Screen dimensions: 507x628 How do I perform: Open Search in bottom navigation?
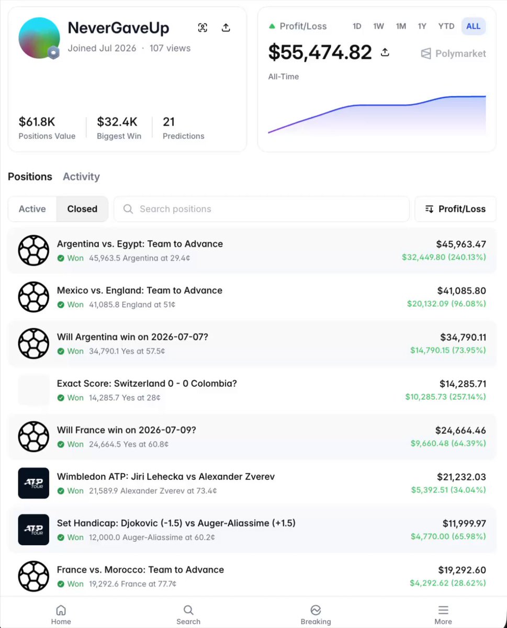coord(188,615)
